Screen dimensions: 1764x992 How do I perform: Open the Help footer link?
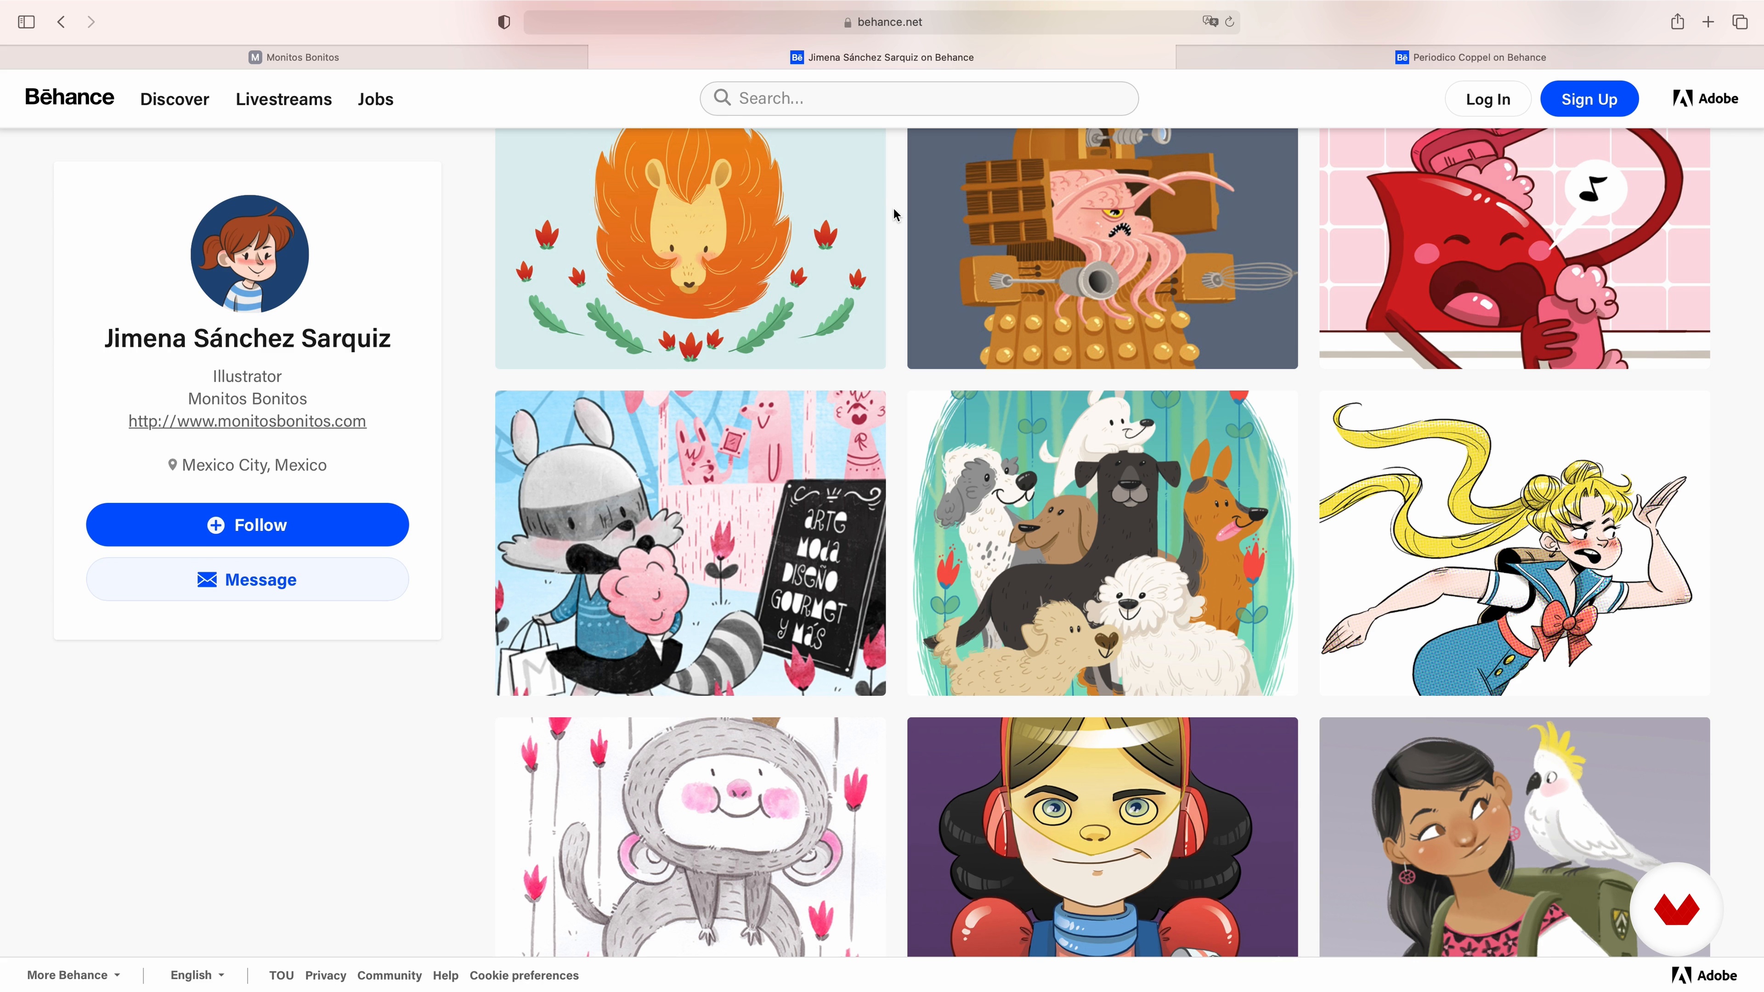(445, 975)
